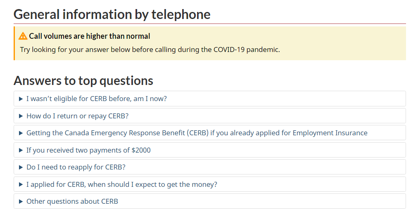This screenshot has width=418, height=219.
Task: Open the 'Other questions about CERB' label
Action: pos(72,202)
